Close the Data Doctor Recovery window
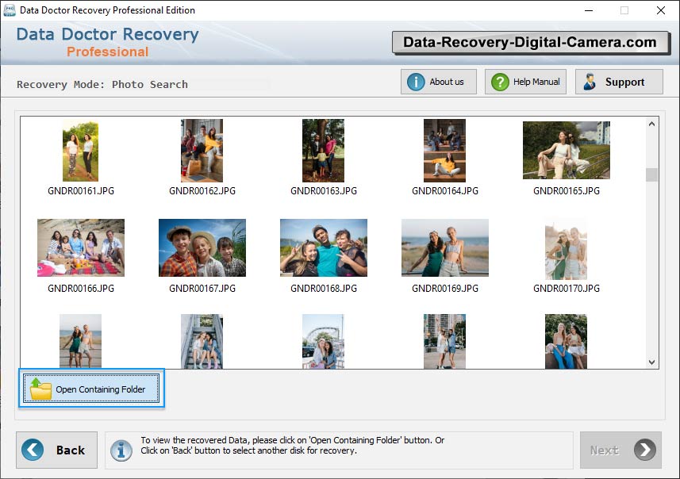The image size is (680, 479). (x=660, y=10)
